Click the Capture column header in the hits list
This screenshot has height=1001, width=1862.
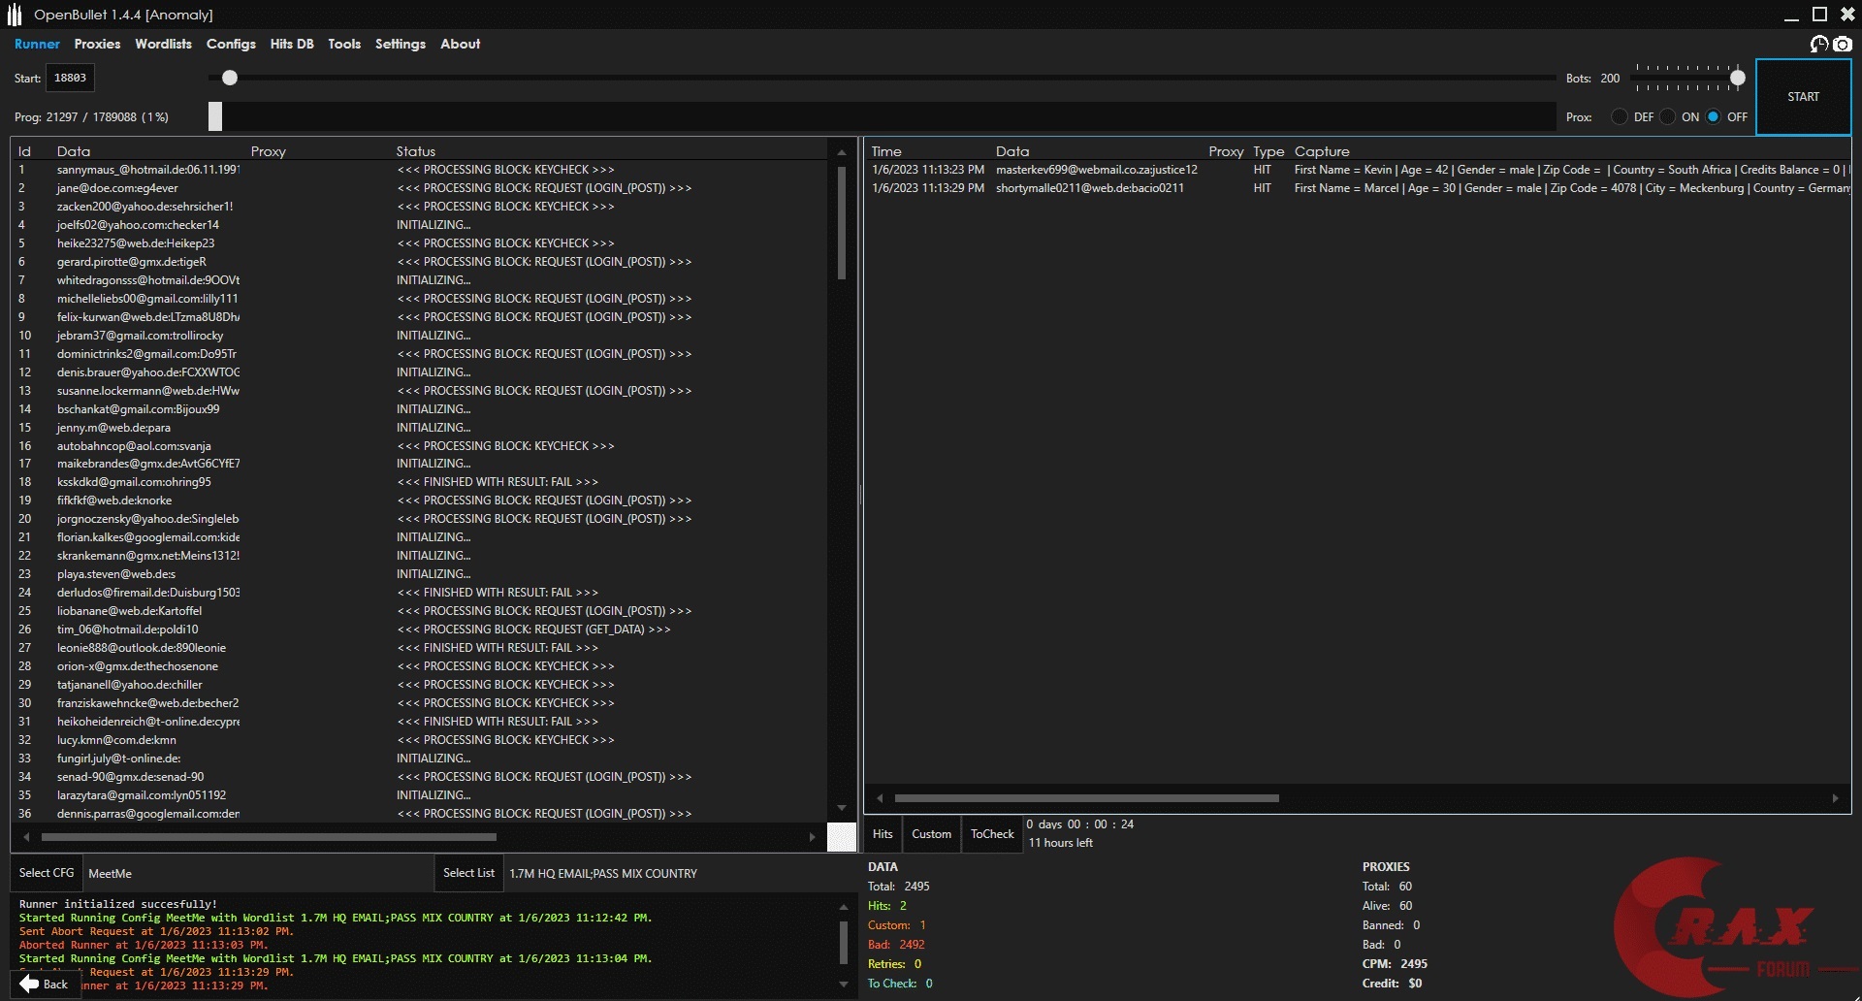coord(1321,151)
